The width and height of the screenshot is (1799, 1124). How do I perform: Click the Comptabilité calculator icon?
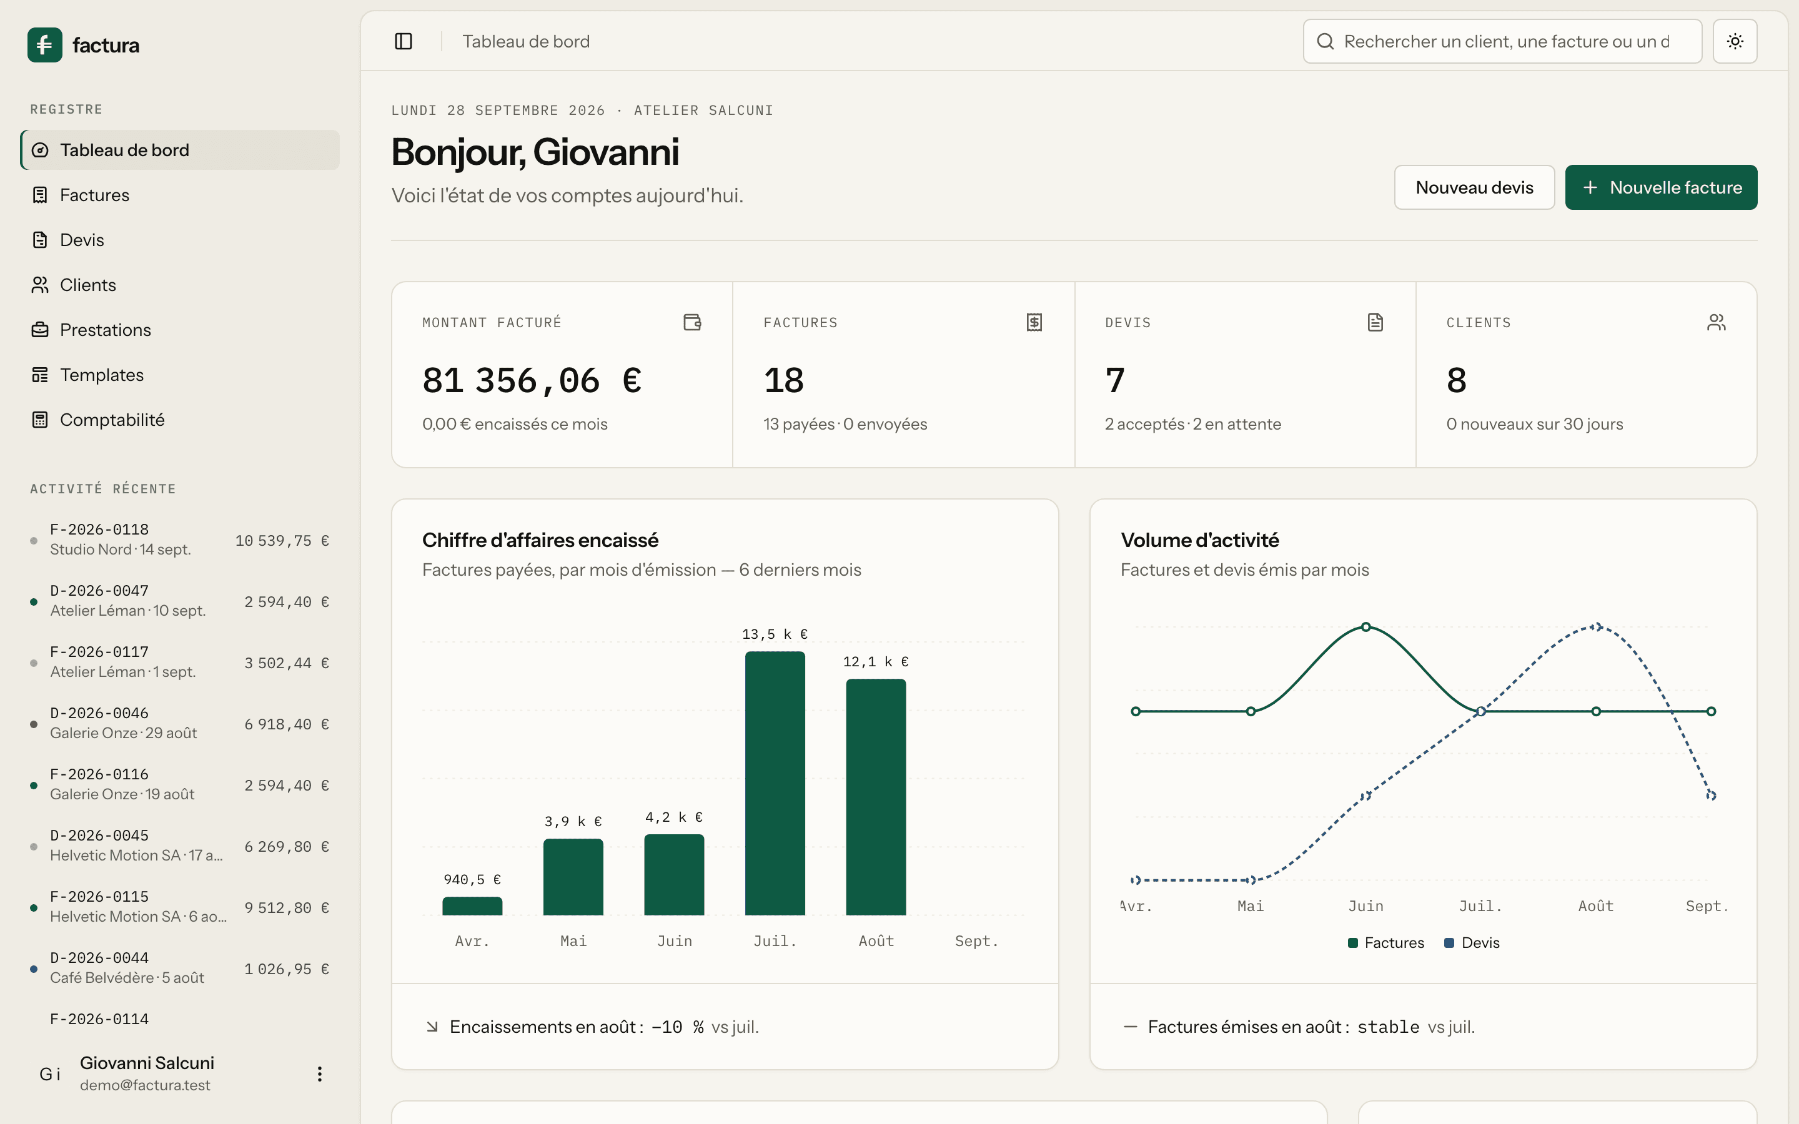[40, 420]
